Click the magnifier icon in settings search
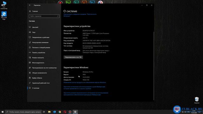Screen dimensions: 203x114 click(x=58, y=16)
